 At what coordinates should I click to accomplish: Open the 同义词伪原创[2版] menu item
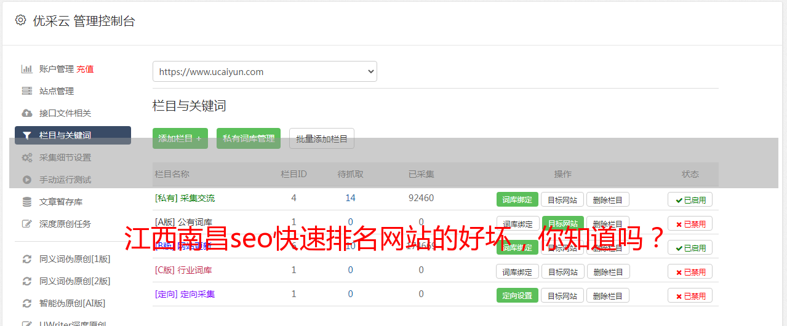(74, 281)
